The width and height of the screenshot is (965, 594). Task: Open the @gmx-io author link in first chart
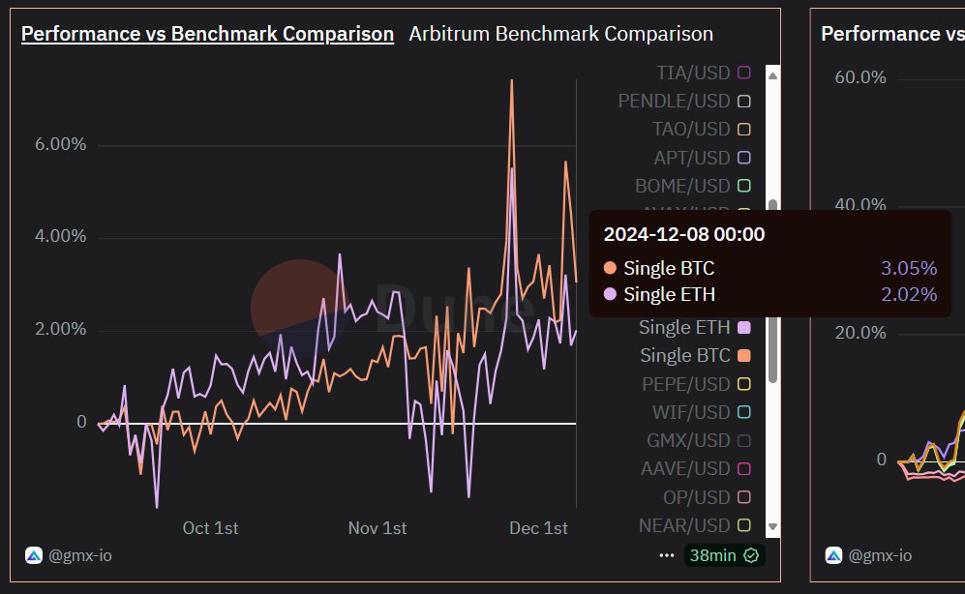pos(80,555)
